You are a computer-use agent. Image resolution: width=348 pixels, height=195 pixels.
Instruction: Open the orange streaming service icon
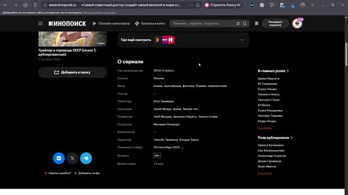(157, 40)
